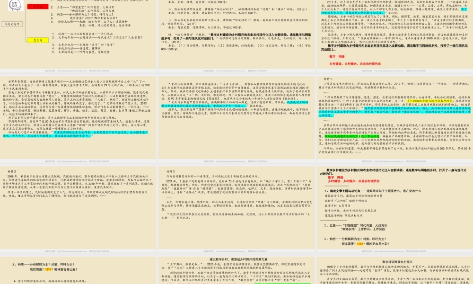Click the red 乡村建设、乡村振兴 keyword line
473x284 pixels.
pyautogui.click(x=355, y=63)
